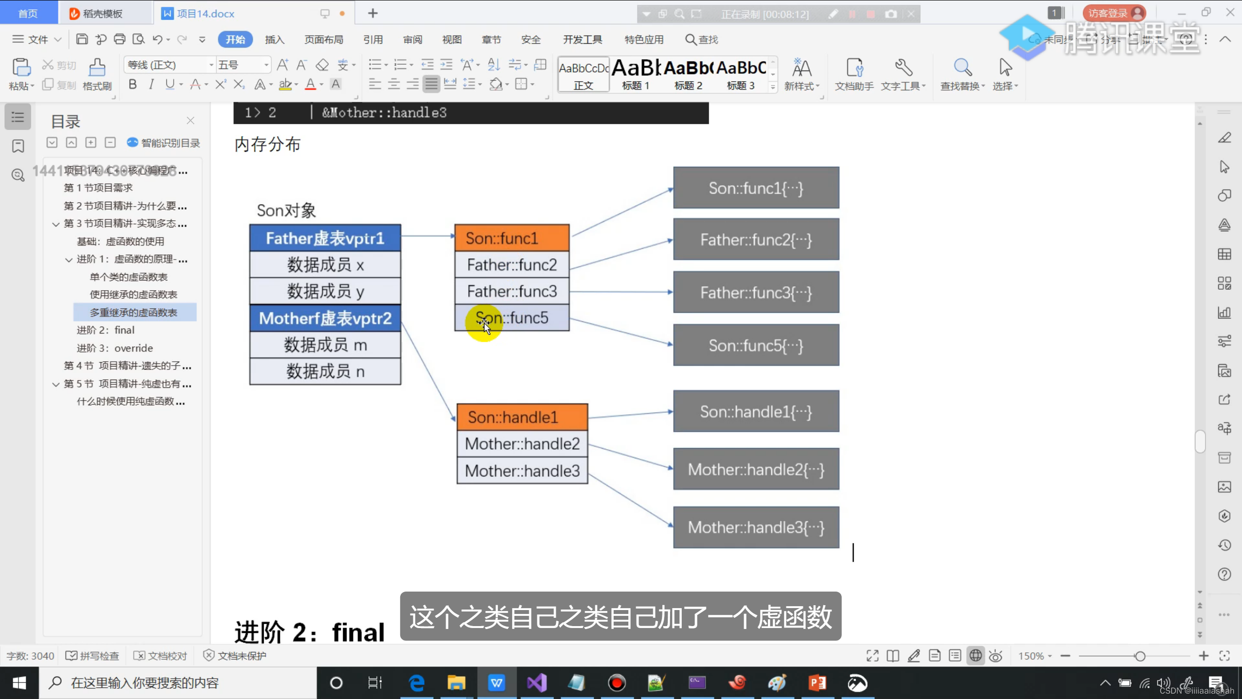The height and width of the screenshot is (699, 1242).
Task: Open the 页面布局 ribbon tab
Action: pos(324,39)
